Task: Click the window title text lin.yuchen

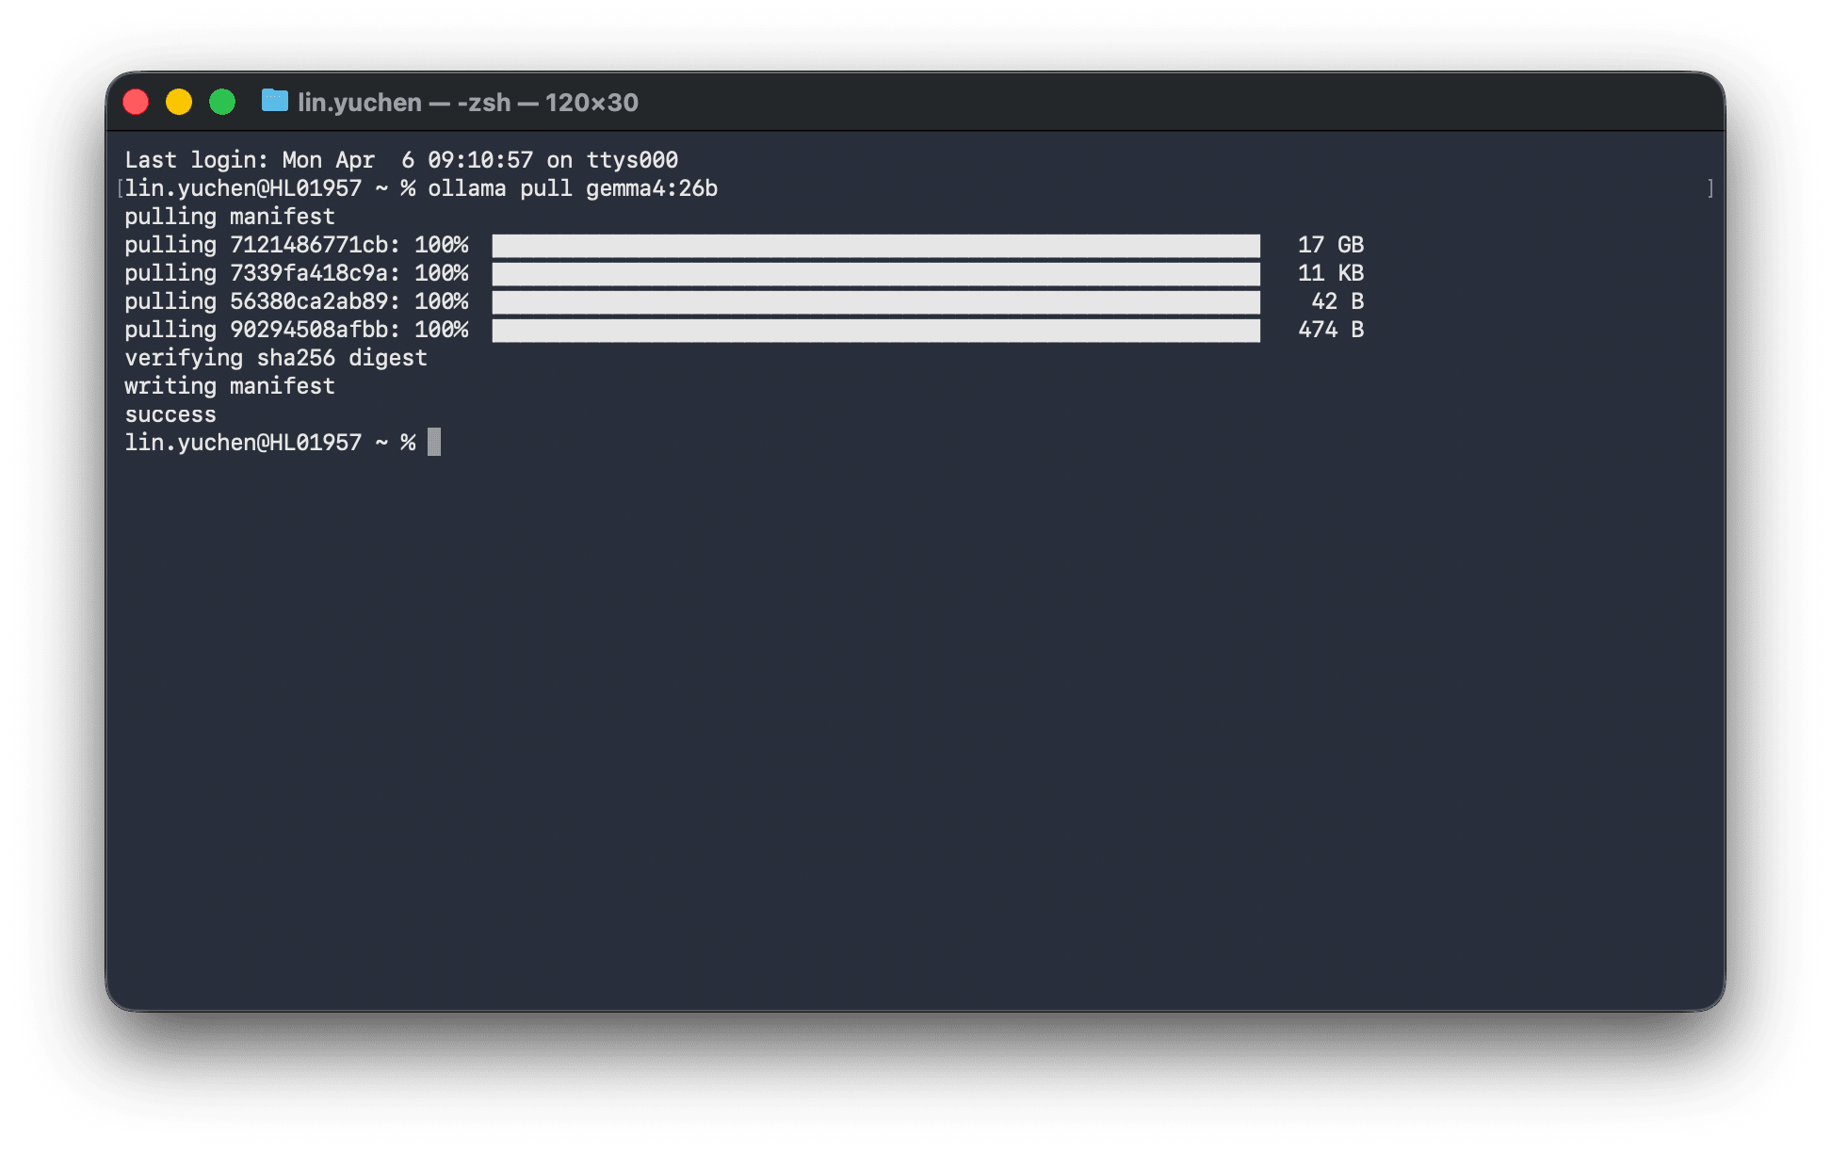Action: [359, 103]
